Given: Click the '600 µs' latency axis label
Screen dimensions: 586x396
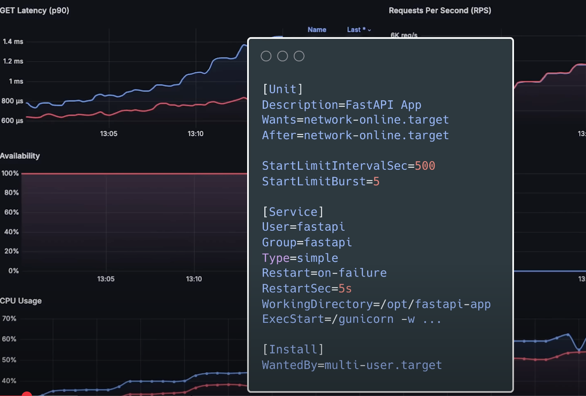Looking at the screenshot, I should coord(12,121).
